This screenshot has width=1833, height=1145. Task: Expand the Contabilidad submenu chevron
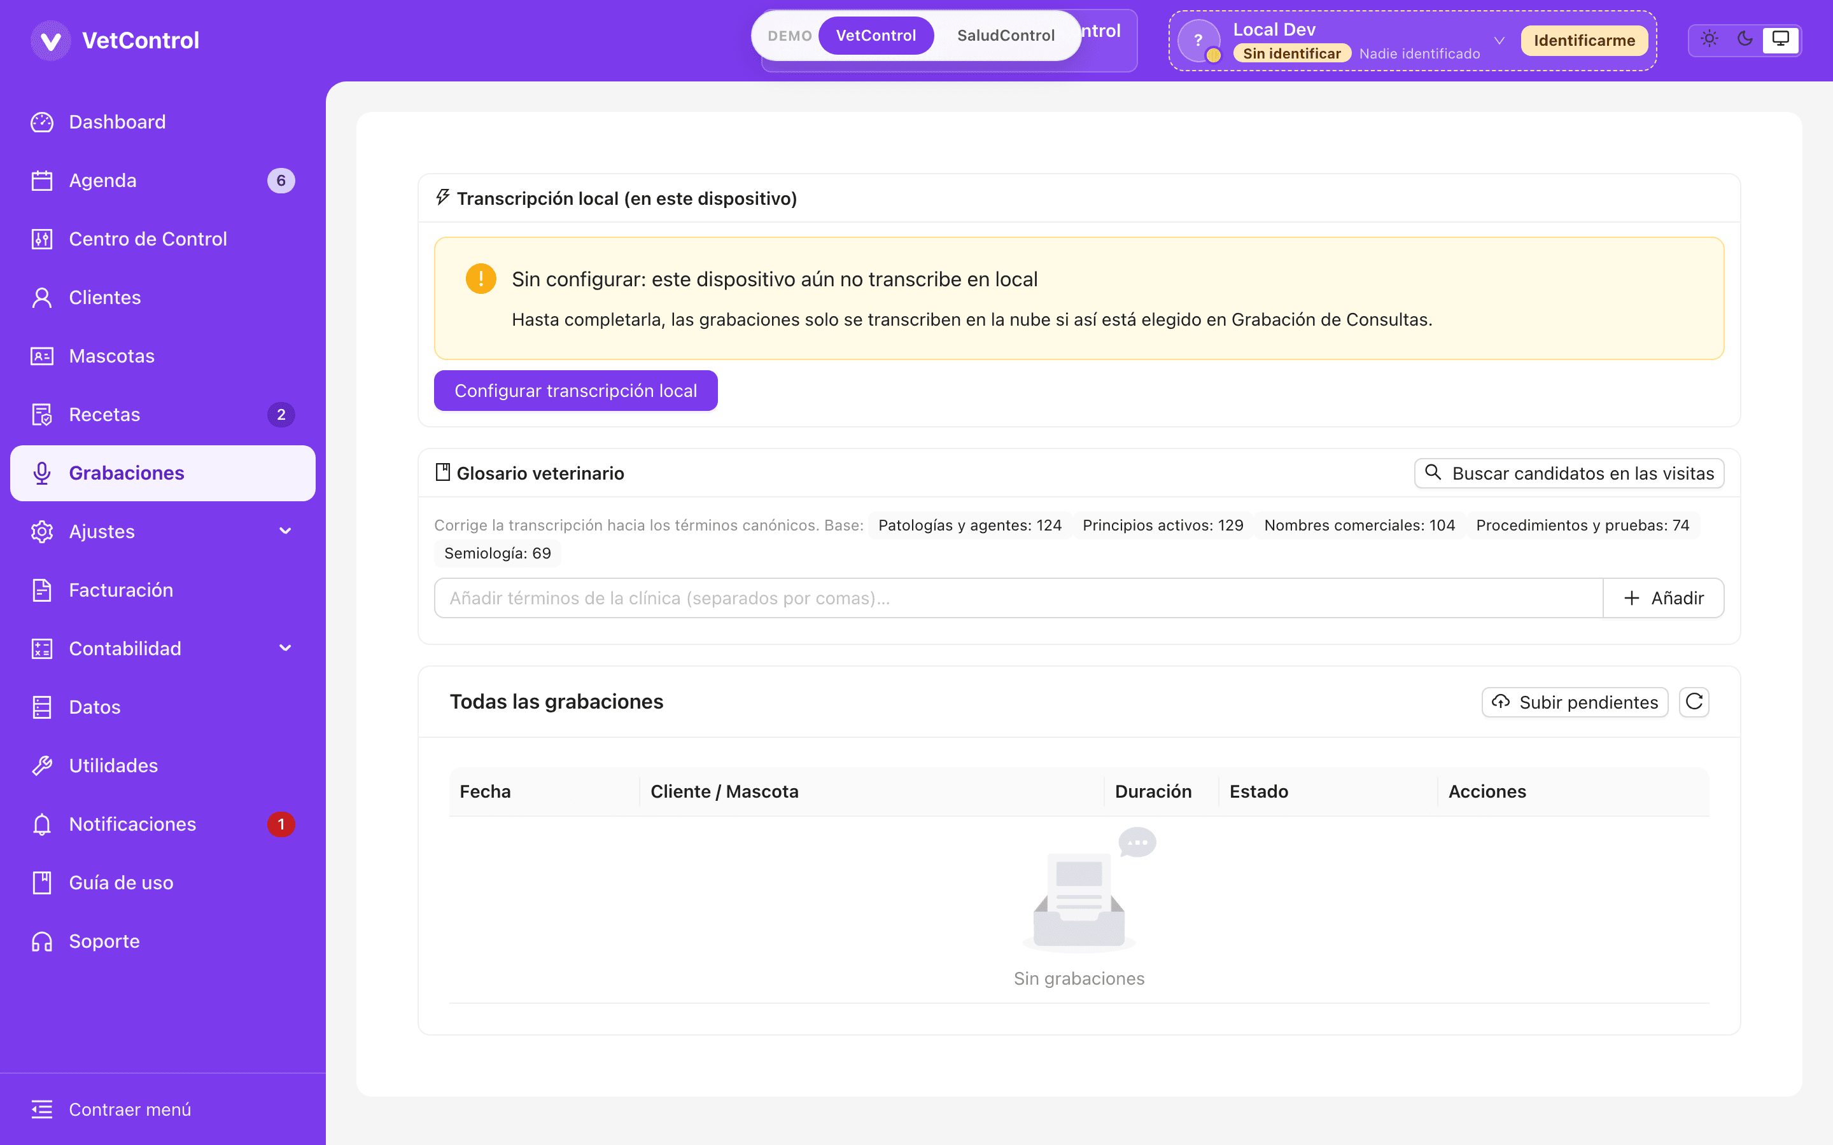coord(286,648)
